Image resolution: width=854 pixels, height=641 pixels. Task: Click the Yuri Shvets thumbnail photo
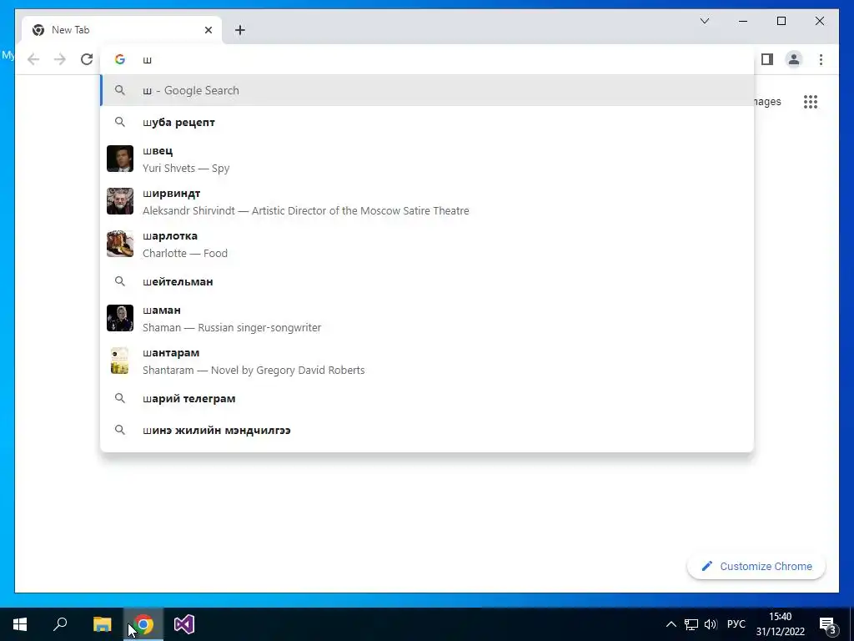click(x=120, y=159)
